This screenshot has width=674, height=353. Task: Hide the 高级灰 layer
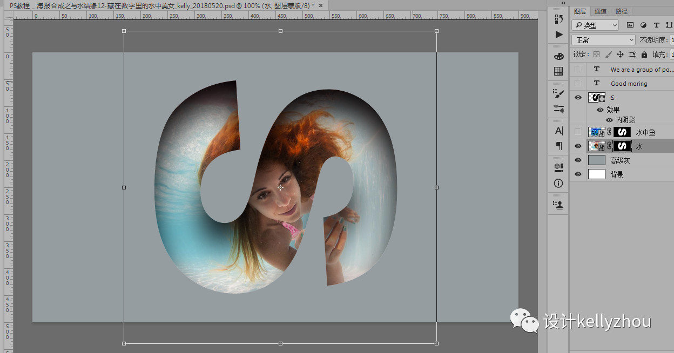point(578,160)
